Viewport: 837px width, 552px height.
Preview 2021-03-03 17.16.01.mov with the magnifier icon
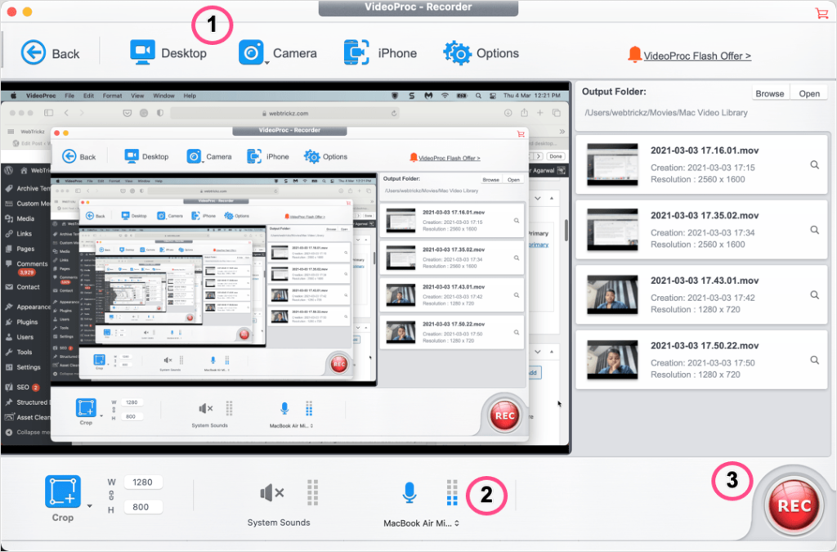[x=814, y=164]
